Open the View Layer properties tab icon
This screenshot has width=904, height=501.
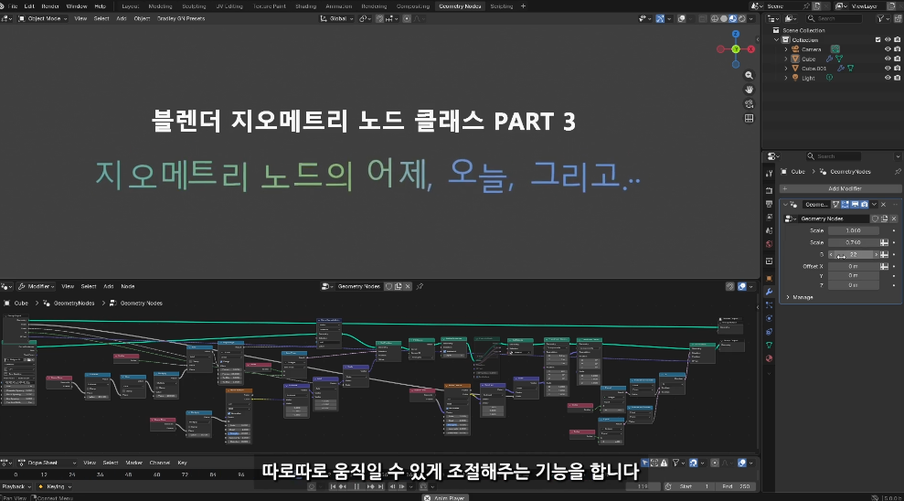(769, 218)
